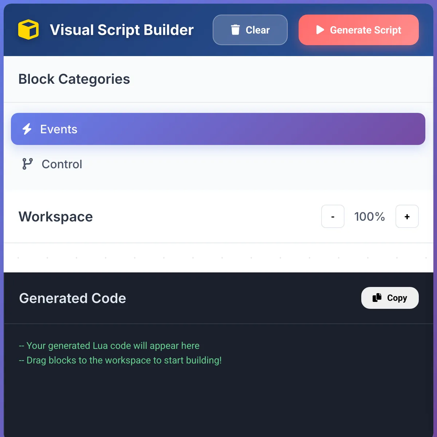Zoom in the workspace with plus button
437x437 pixels.
[x=407, y=216]
